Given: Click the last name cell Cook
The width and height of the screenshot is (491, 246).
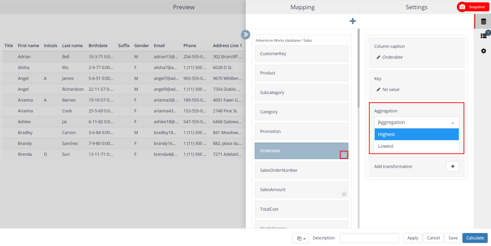Looking at the screenshot, I should coord(67,111).
